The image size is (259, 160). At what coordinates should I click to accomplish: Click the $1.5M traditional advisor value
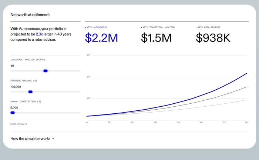click(x=156, y=38)
